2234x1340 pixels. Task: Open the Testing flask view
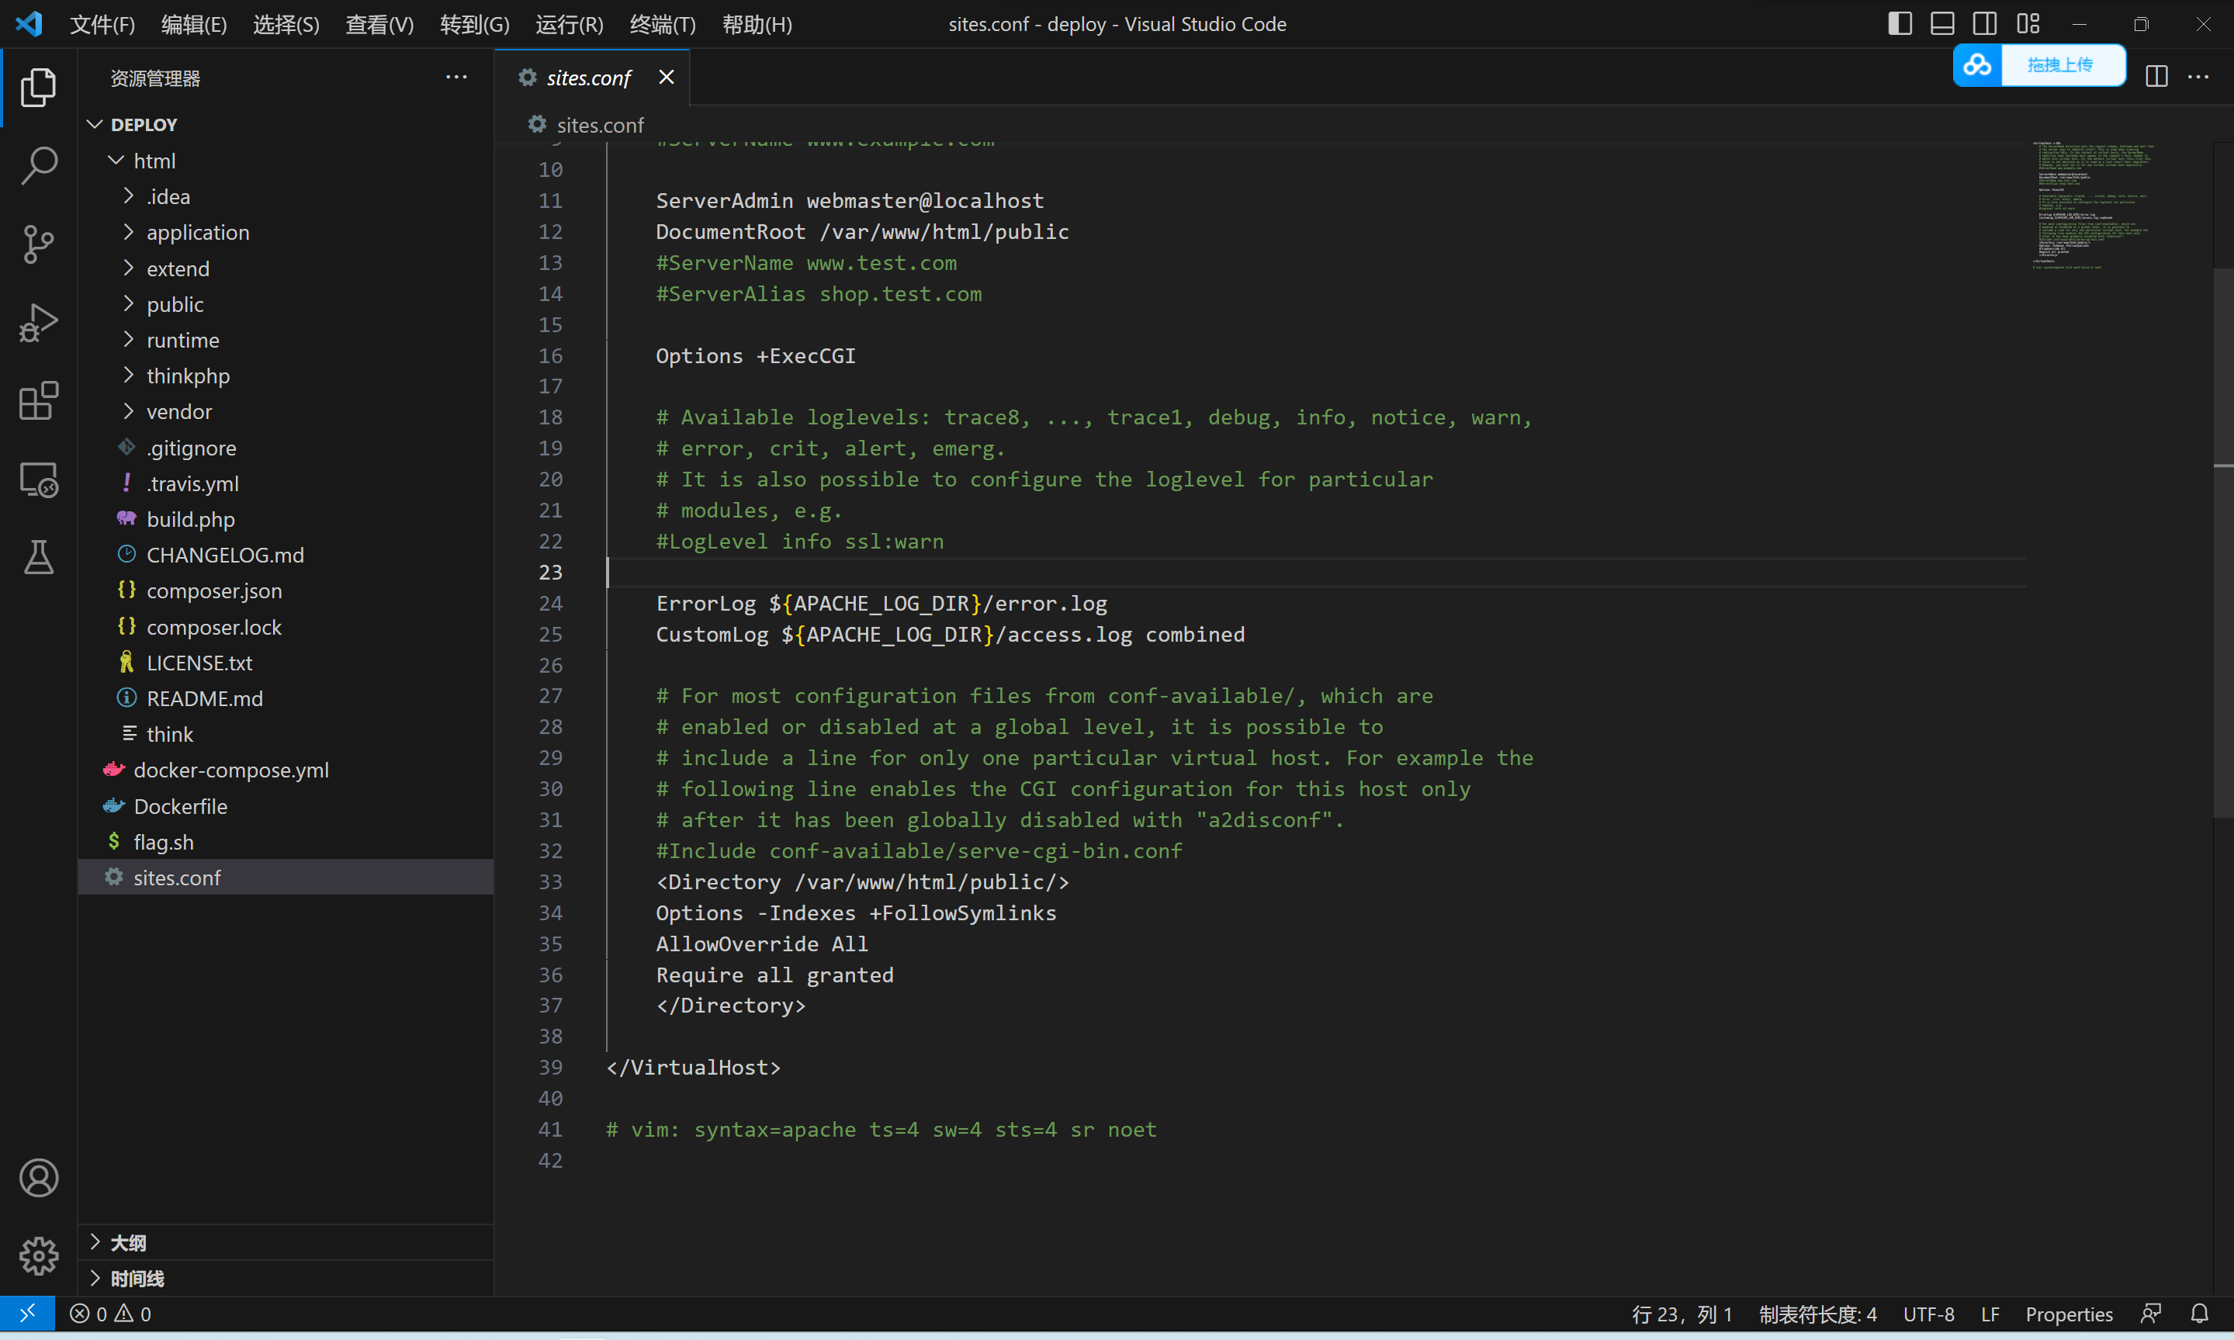coord(38,557)
